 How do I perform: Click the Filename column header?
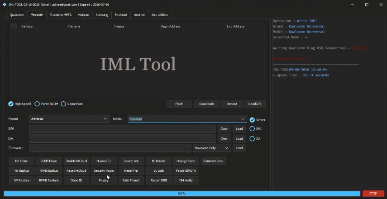point(74,26)
